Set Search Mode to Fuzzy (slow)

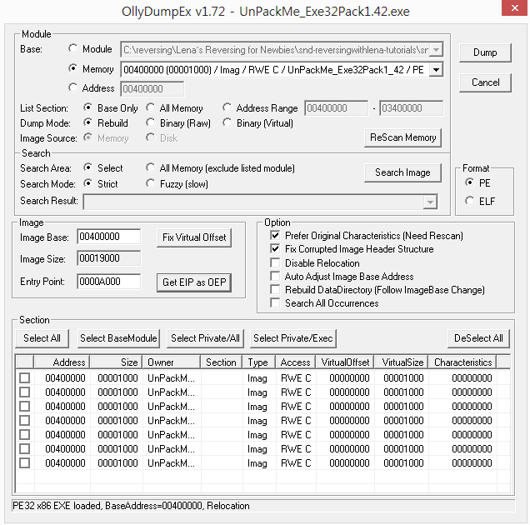pyautogui.click(x=150, y=183)
